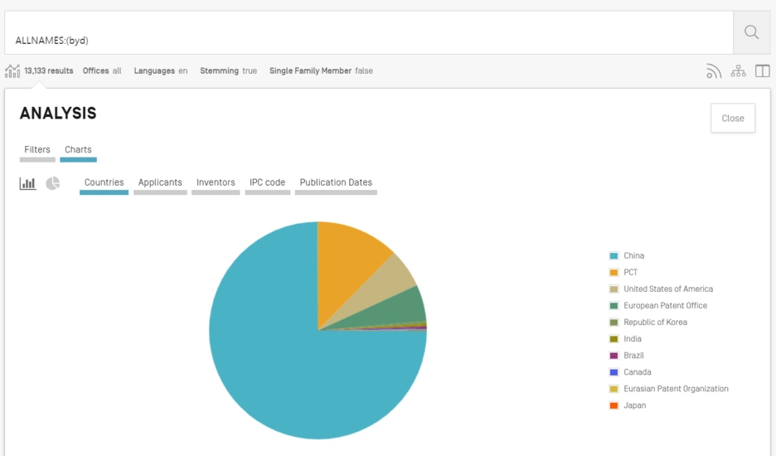Image resolution: width=776 pixels, height=456 pixels.
Task: Click the Brazil legend color swatch
Action: tap(614, 356)
